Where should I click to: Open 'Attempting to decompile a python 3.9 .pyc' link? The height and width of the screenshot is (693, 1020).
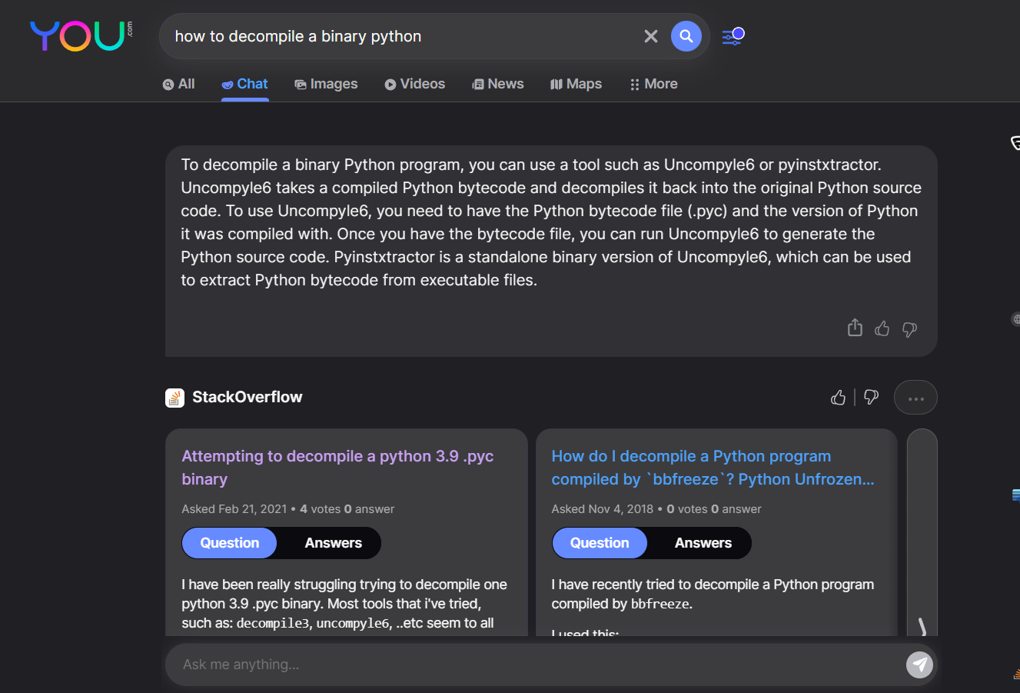pos(337,468)
